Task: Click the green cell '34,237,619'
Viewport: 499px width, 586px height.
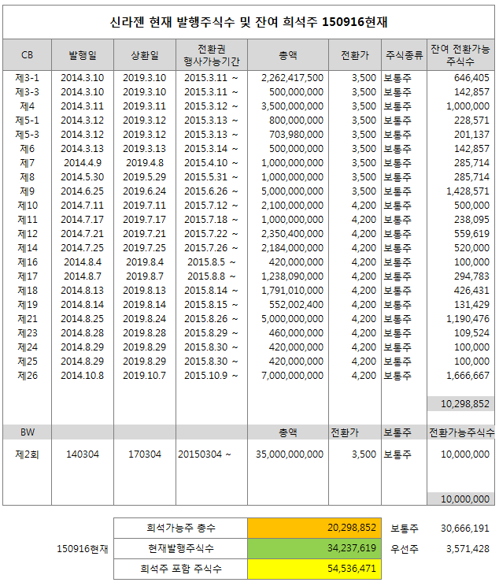Action: pyautogui.click(x=314, y=549)
